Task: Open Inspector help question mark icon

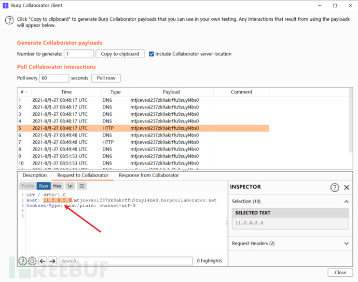Action: (x=335, y=187)
